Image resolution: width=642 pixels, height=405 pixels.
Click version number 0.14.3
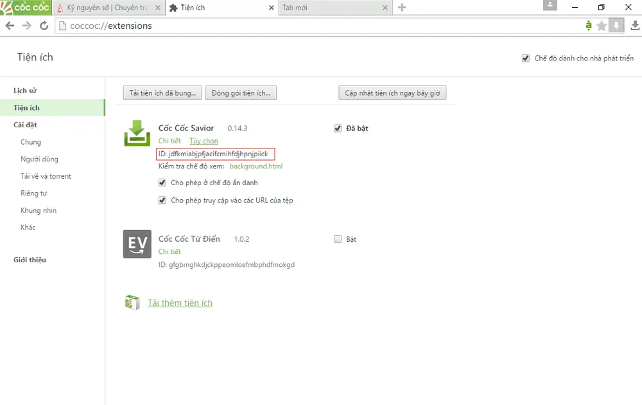(238, 129)
